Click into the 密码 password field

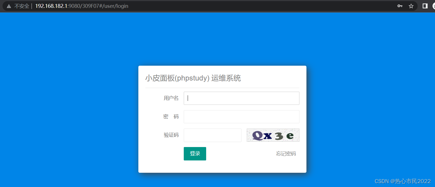pyautogui.click(x=241, y=117)
